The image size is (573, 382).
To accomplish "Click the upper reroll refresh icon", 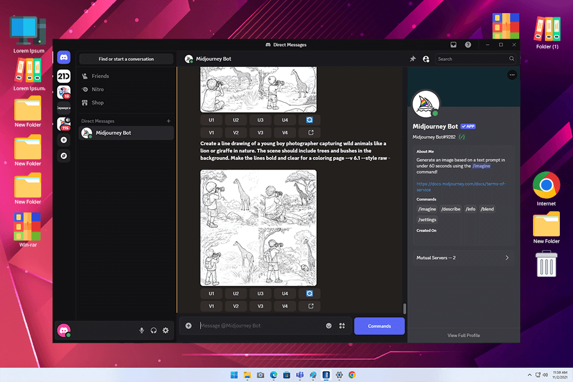I will [310, 120].
